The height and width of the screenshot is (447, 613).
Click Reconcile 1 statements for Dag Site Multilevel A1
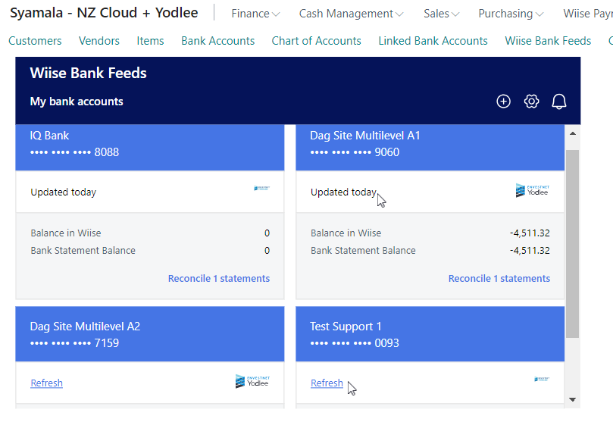click(x=499, y=278)
